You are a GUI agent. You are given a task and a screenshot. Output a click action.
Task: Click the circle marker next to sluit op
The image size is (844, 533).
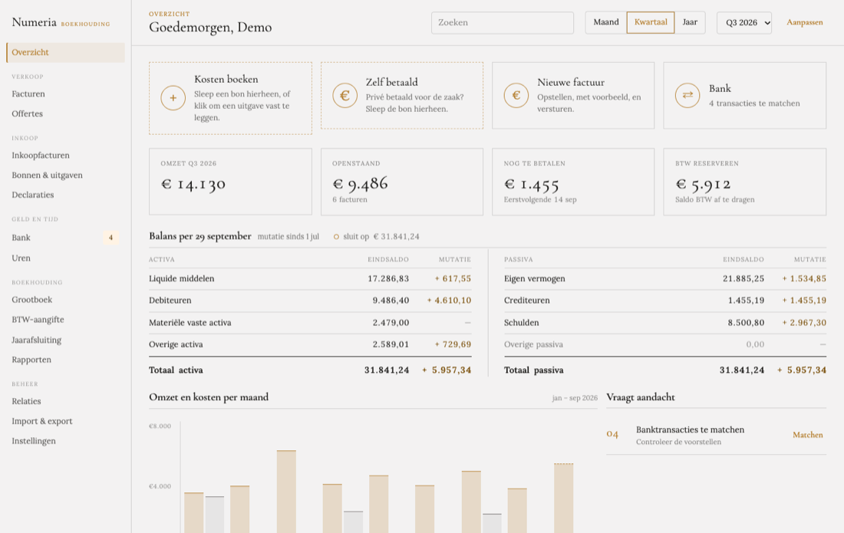point(336,237)
